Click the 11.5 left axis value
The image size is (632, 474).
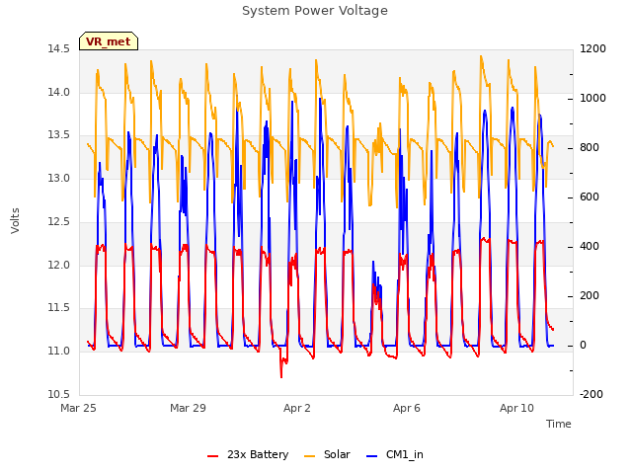pyautogui.click(x=59, y=308)
